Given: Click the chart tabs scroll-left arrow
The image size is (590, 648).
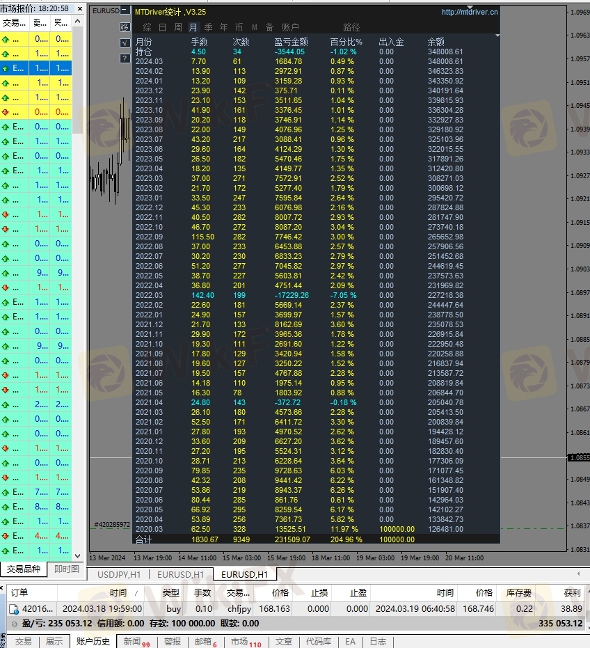Looking at the screenshot, I should coord(578,574).
